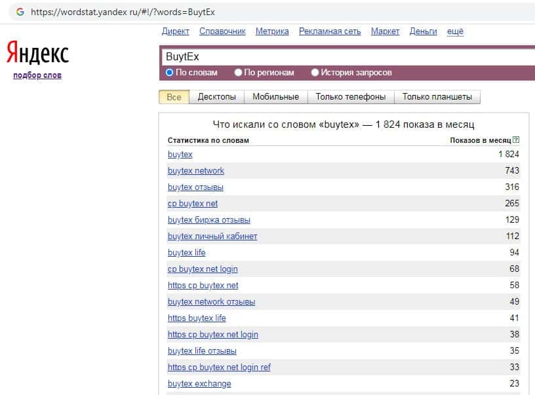Switch to the Мобильные tab
Image resolution: width=535 pixels, height=395 pixels.
coord(275,97)
